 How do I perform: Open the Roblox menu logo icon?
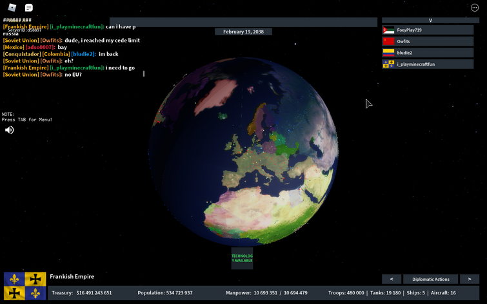(x=12, y=8)
